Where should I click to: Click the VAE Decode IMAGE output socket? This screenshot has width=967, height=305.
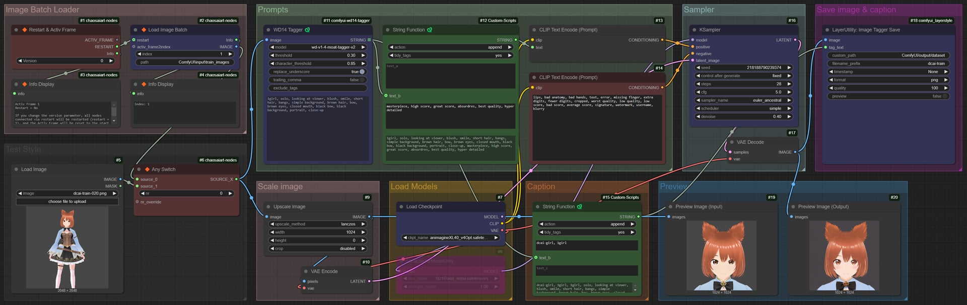(795, 152)
